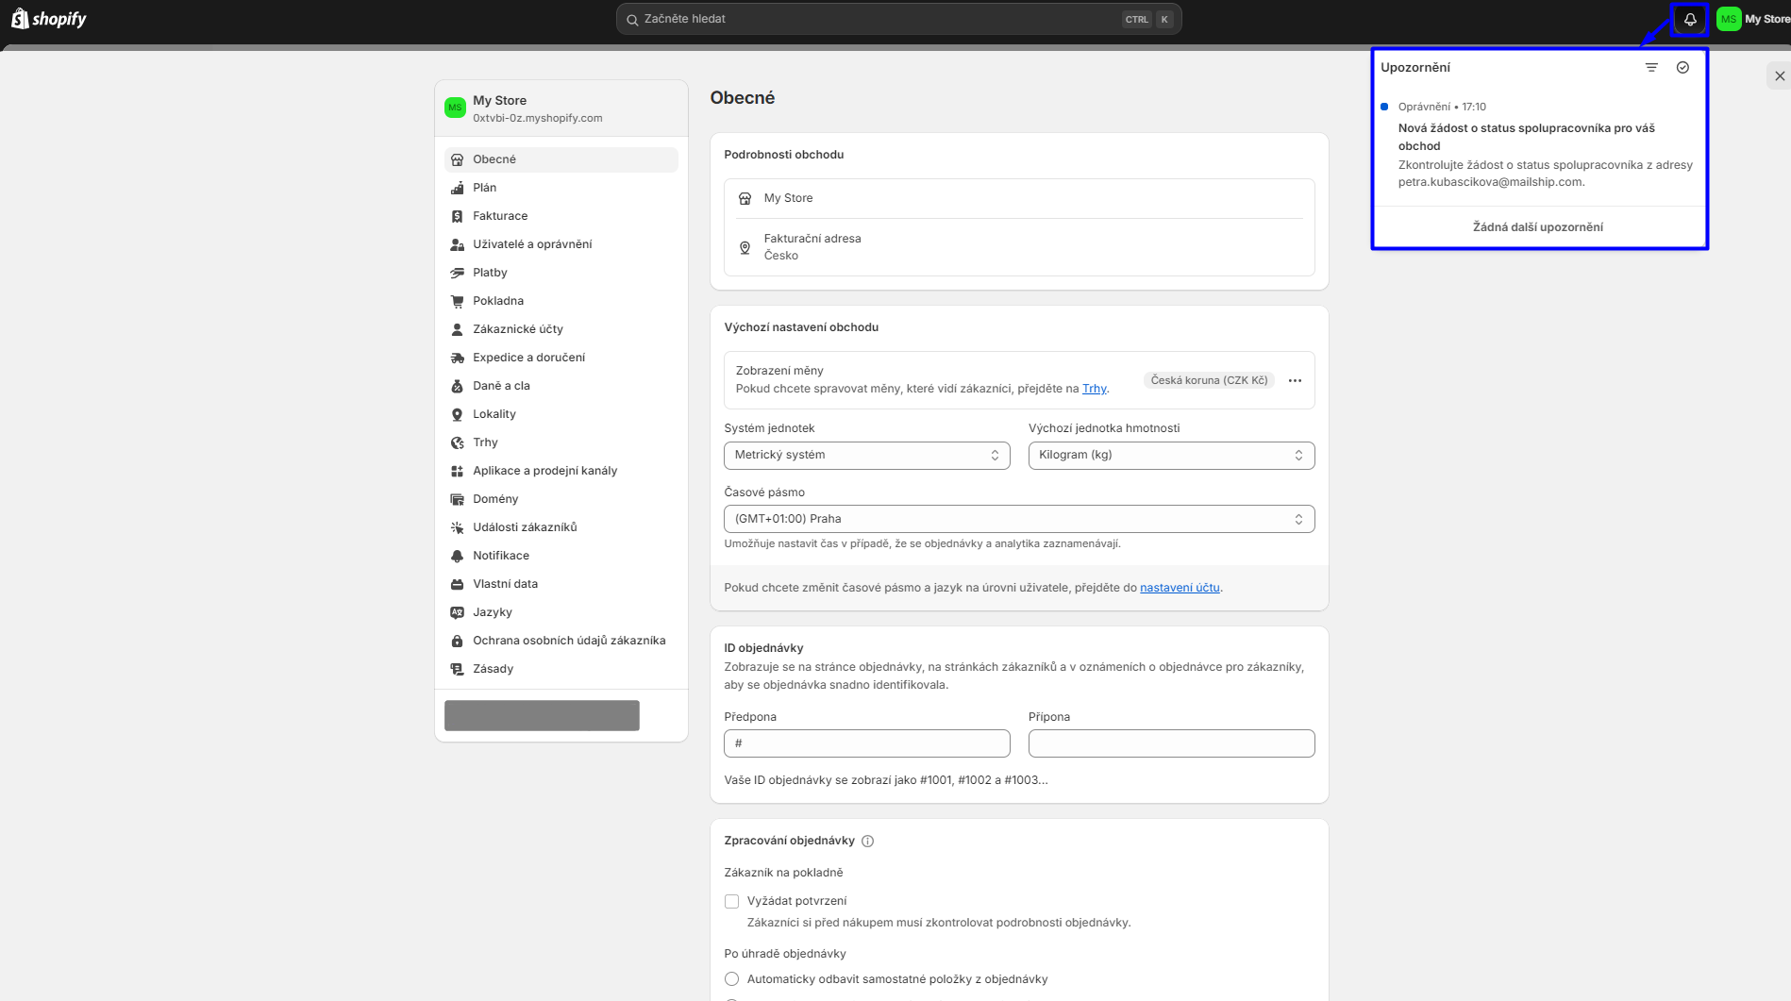Click the Začněte hledat search box

[x=898, y=19]
